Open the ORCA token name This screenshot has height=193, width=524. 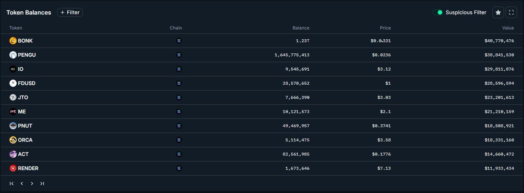coord(25,140)
